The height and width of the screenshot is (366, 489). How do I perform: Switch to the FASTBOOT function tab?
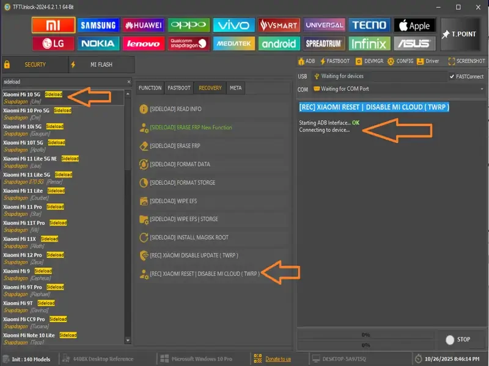[x=178, y=88]
